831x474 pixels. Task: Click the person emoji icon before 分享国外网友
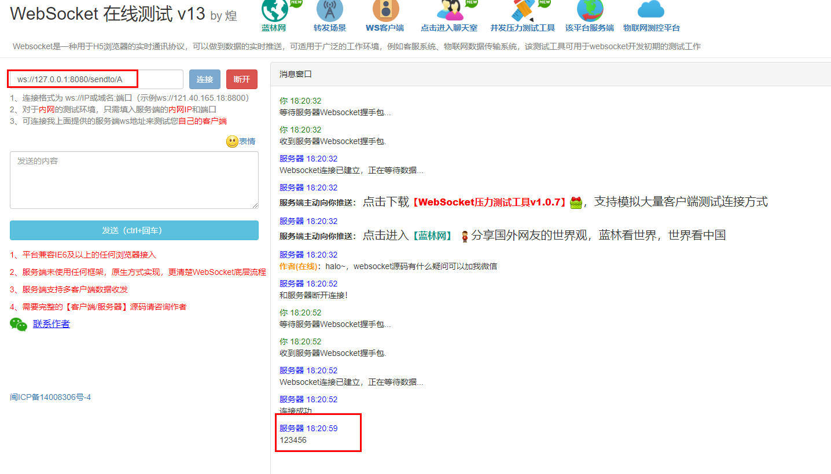(x=464, y=236)
